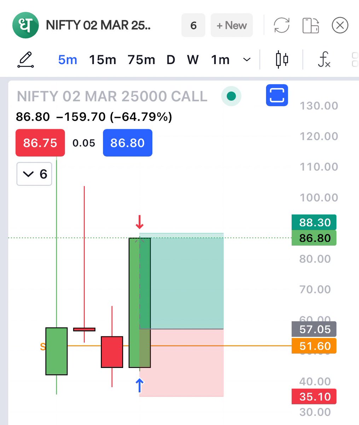Open the 6 dropdown below the quotes

click(x=34, y=174)
